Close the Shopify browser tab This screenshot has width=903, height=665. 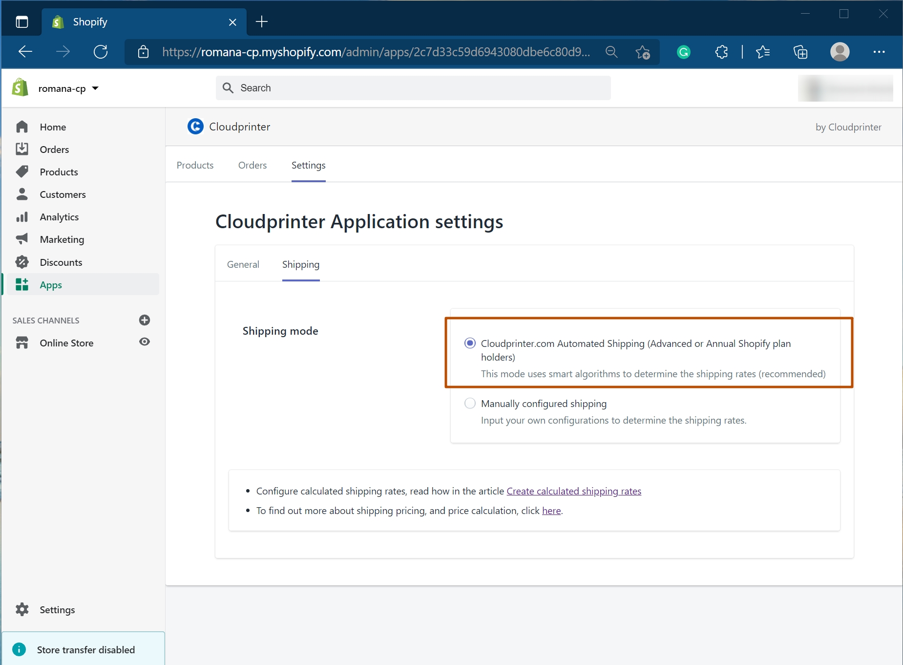(x=232, y=22)
